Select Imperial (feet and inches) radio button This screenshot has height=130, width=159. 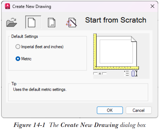pyautogui.click(x=18, y=47)
